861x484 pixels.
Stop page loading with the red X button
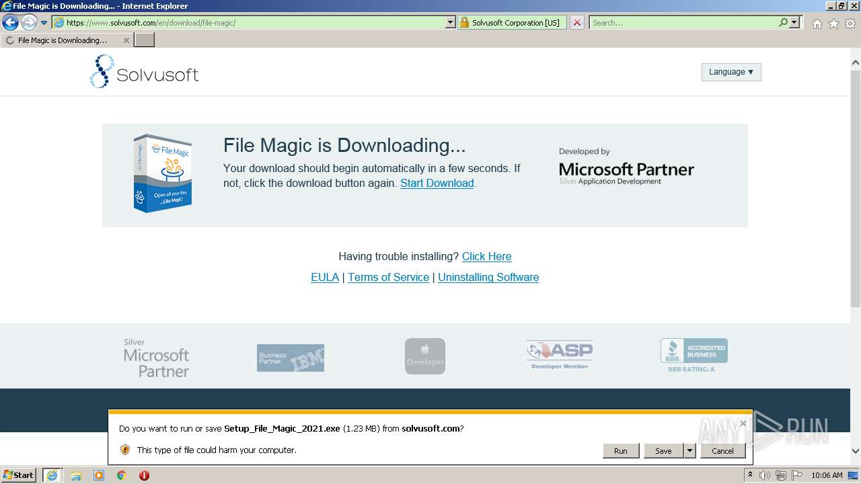(577, 22)
